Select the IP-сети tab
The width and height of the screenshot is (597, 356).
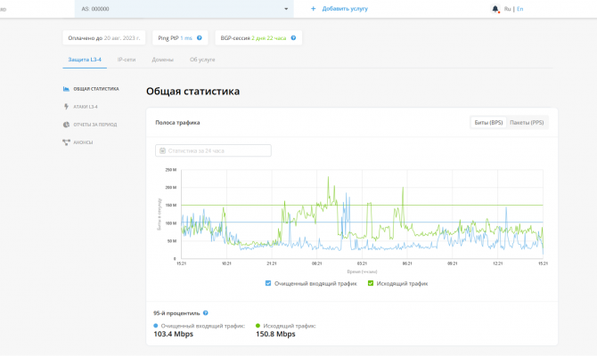point(127,60)
